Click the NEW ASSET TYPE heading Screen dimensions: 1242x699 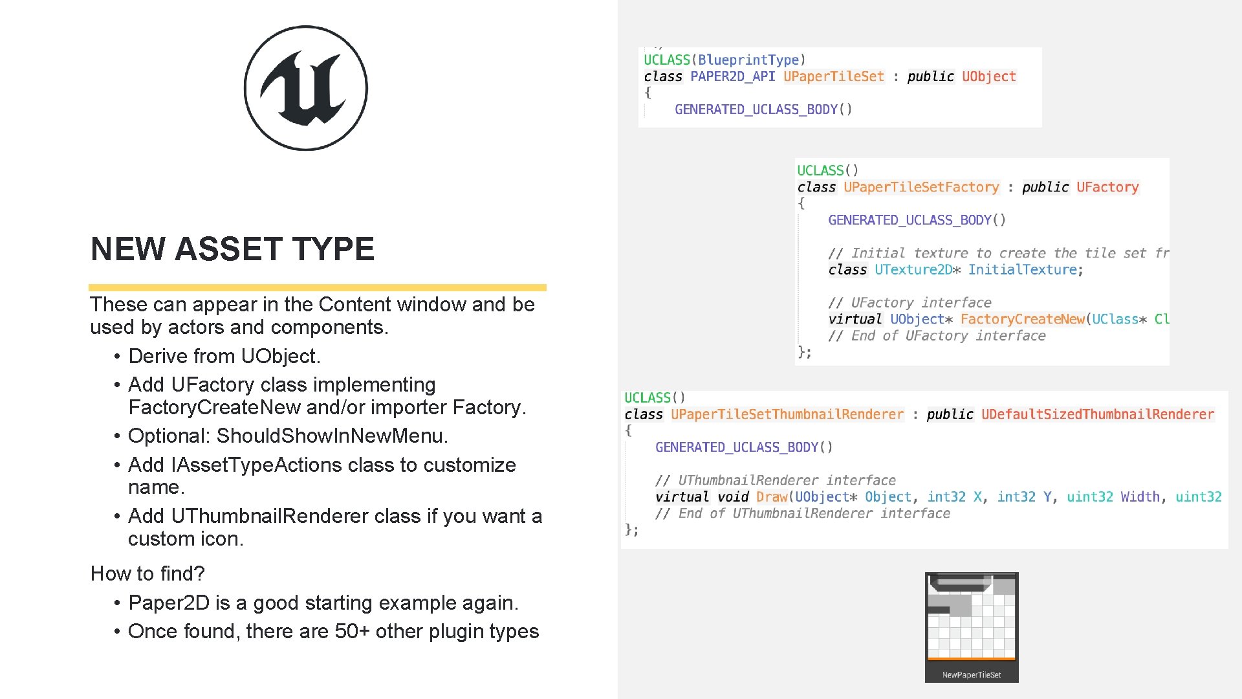232,249
